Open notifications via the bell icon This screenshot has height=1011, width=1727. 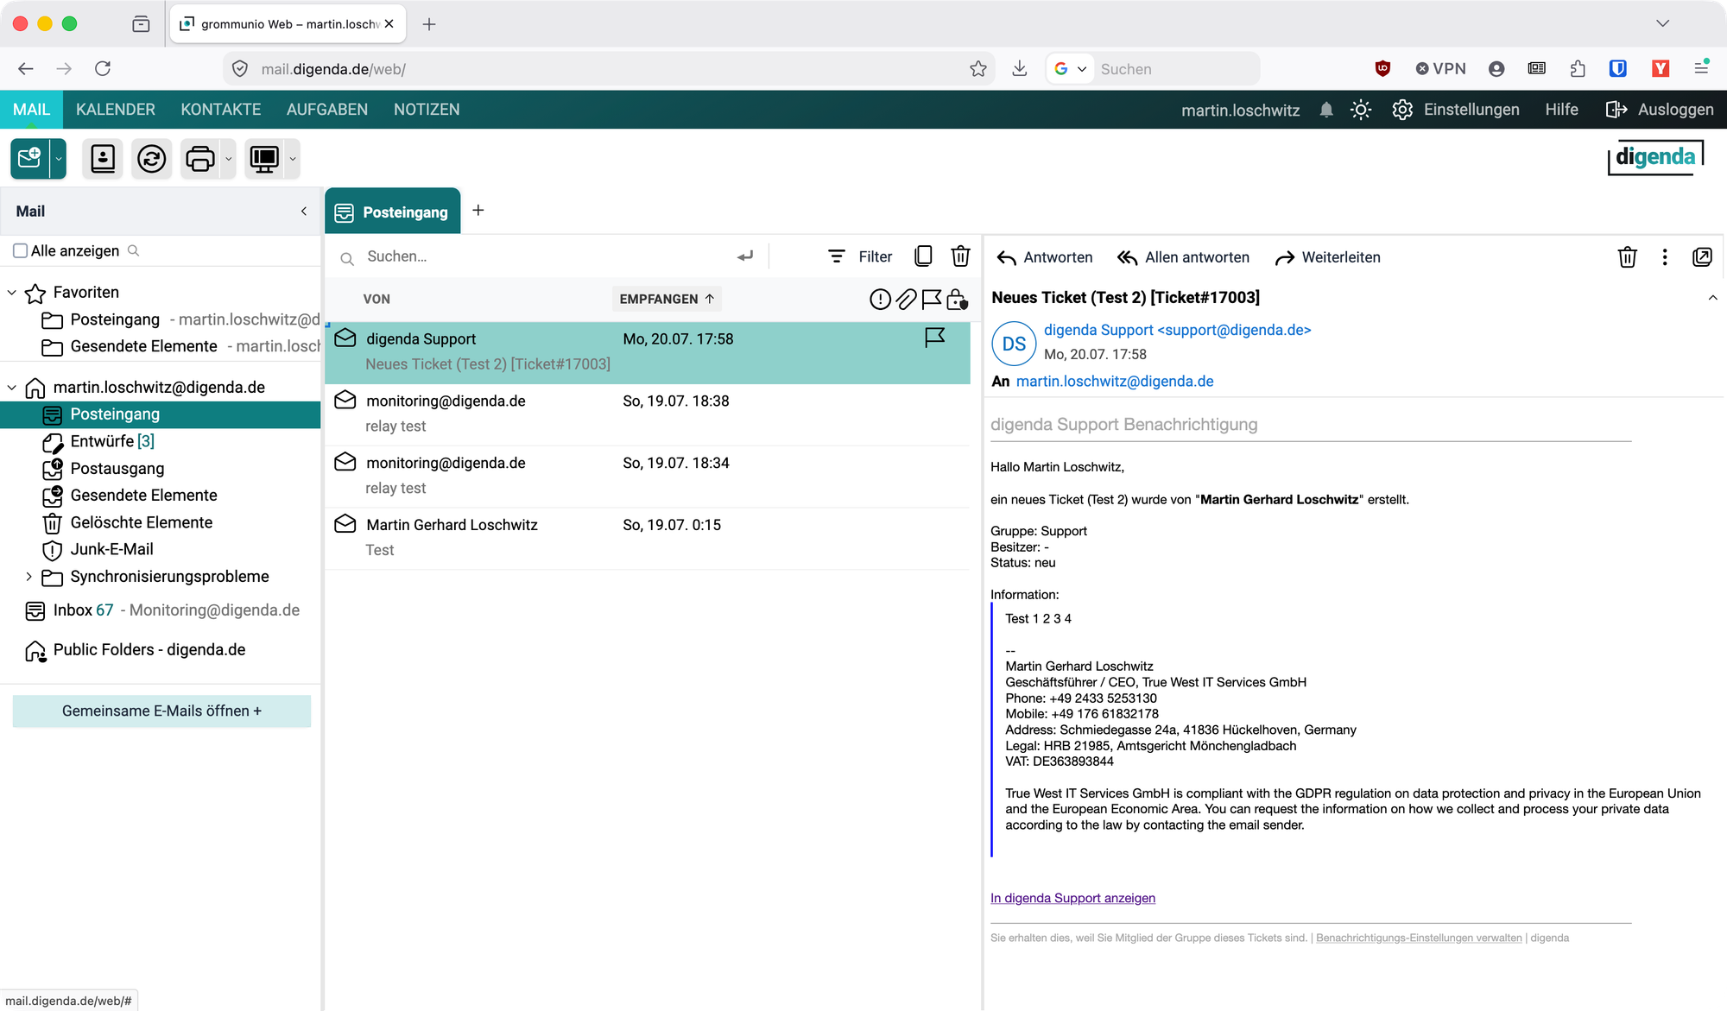[x=1326, y=110]
